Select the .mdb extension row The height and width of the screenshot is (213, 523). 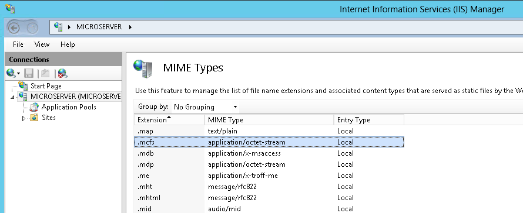[269, 153]
